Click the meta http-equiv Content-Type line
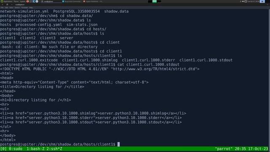 pos(74,82)
